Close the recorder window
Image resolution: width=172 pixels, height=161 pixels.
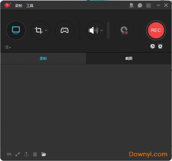[166, 5]
